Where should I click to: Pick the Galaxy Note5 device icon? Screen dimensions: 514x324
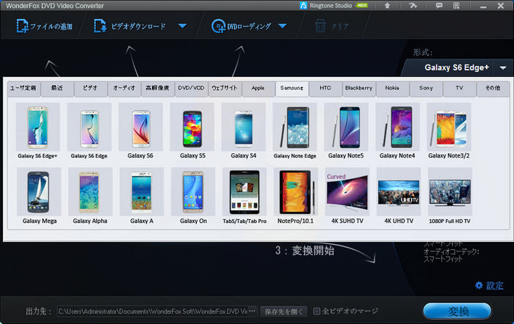click(x=346, y=127)
